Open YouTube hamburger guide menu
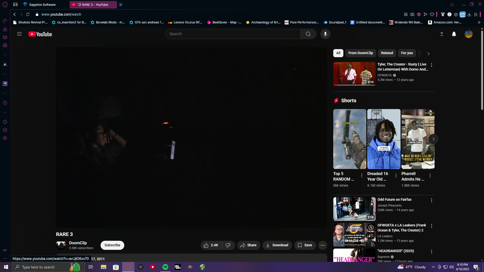This screenshot has width=484, height=272. (x=19, y=34)
